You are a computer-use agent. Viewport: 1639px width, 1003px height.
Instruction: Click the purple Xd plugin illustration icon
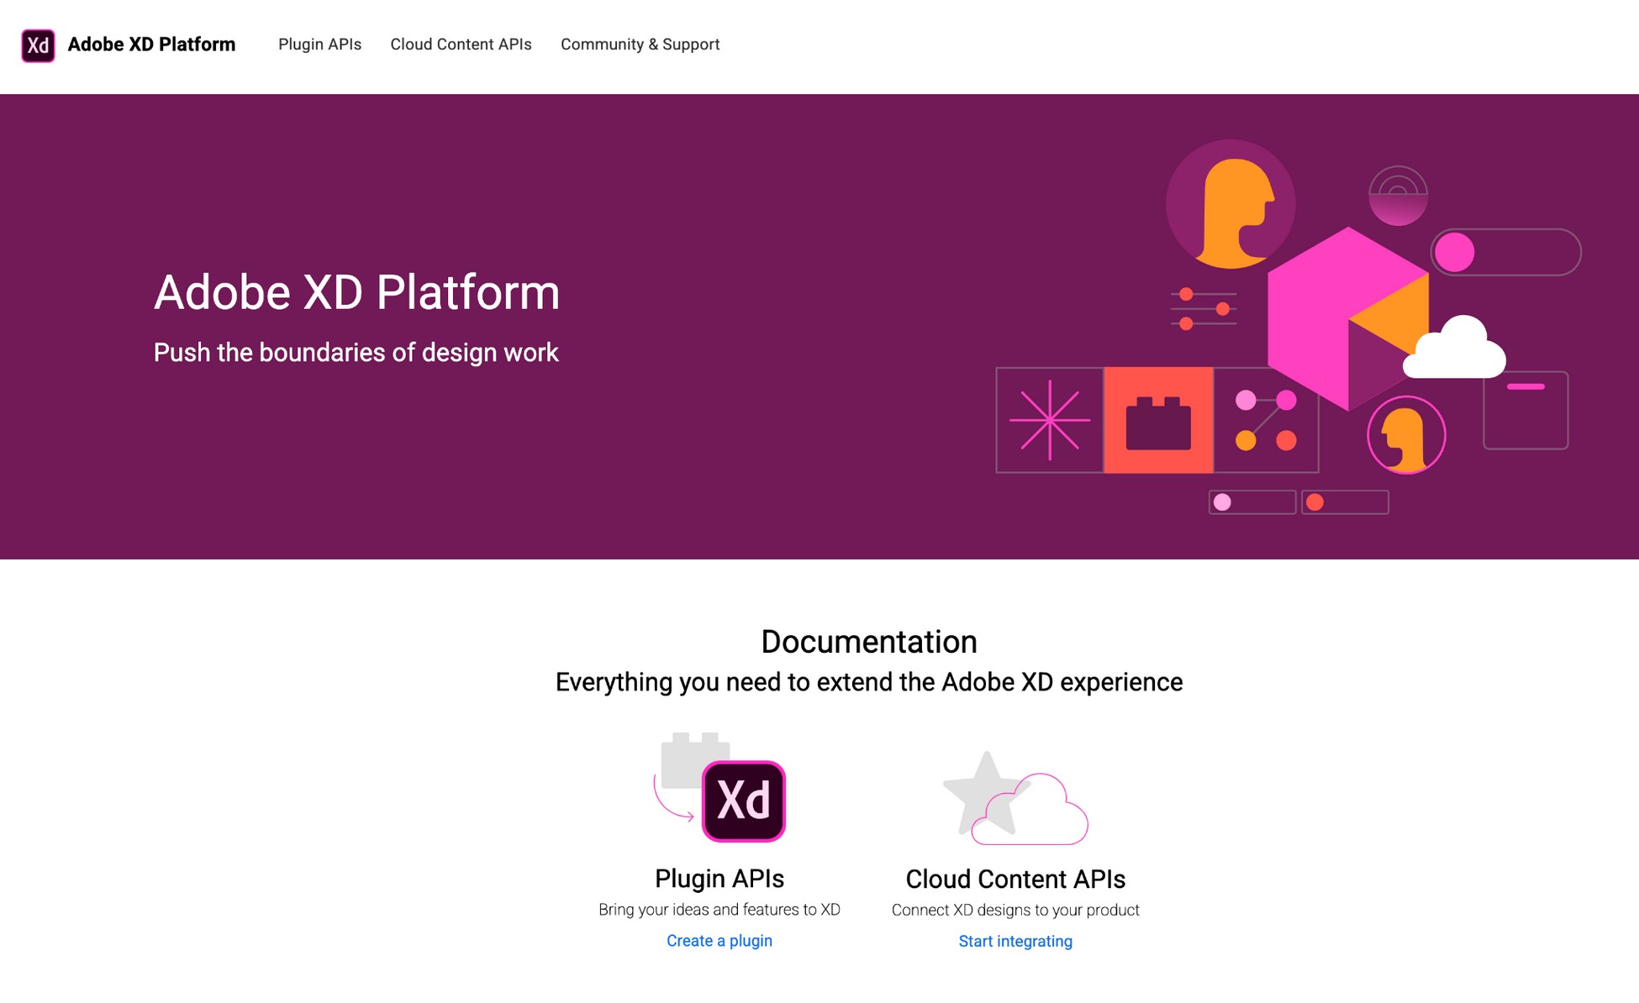[x=743, y=800]
